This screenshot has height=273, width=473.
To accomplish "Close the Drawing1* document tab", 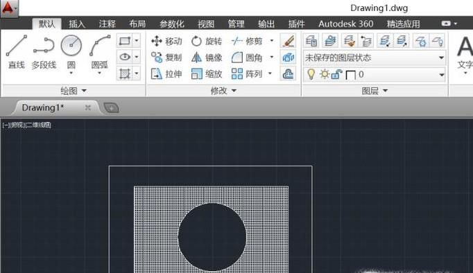I will (88, 107).
